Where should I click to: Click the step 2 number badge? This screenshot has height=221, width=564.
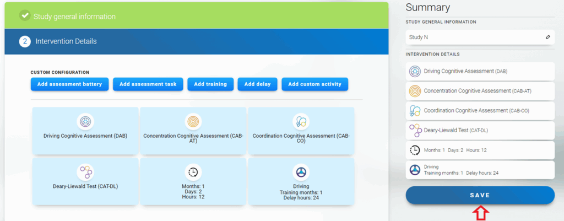pyautogui.click(x=24, y=41)
